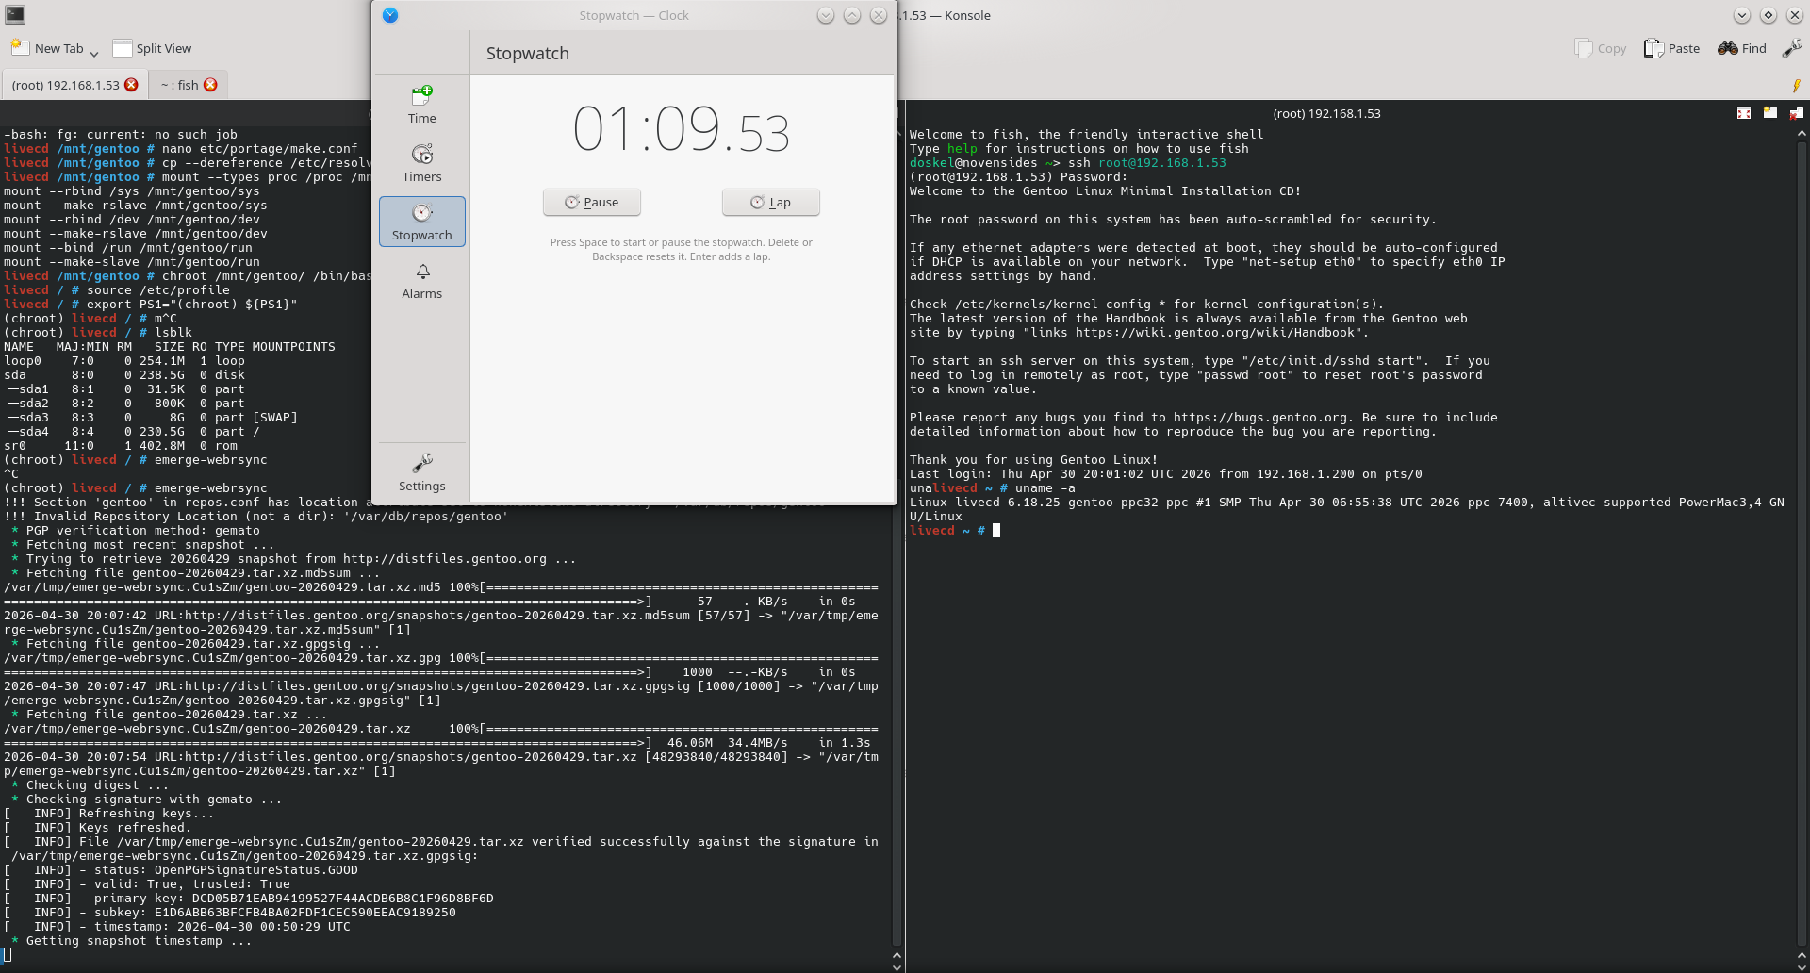This screenshot has height=973, width=1810.
Task: Click the bugs.gentoo.org URL in right terminal
Action: coord(1260,418)
